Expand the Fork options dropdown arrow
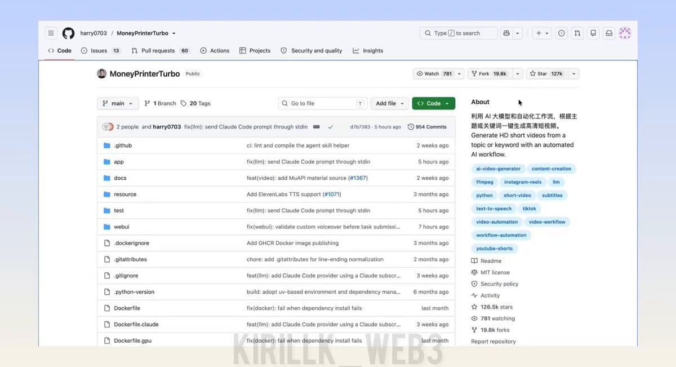Image resolution: width=676 pixels, height=367 pixels. tap(517, 74)
